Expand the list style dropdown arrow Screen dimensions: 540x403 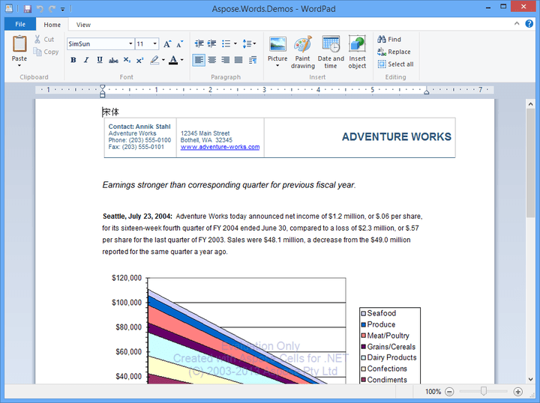(x=235, y=43)
